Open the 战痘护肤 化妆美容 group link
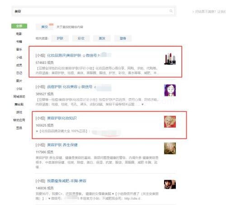This screenshot has width=226, height=205. (x=62, y=87)
